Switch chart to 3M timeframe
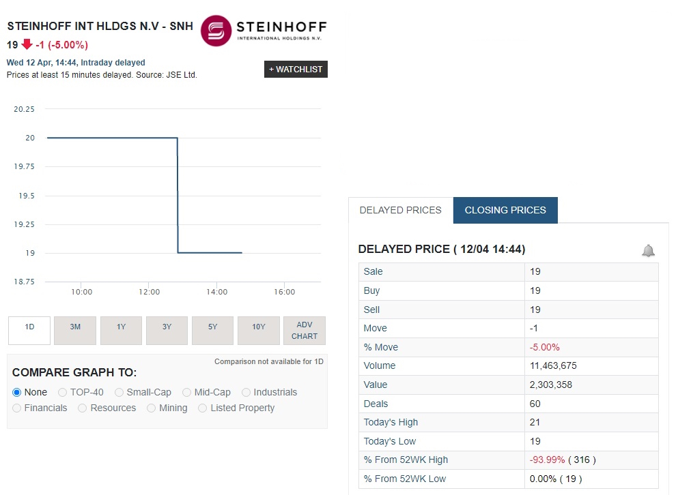 [74, 330]
